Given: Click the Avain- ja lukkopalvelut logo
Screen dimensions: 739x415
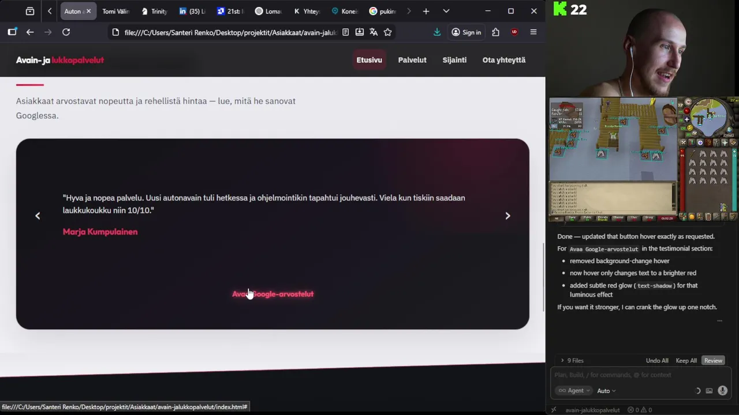Looking at the screenshot, I should tap(60, 60).
